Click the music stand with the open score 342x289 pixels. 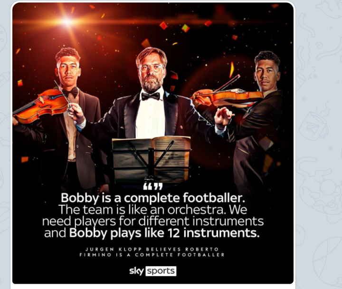(151, 159)
